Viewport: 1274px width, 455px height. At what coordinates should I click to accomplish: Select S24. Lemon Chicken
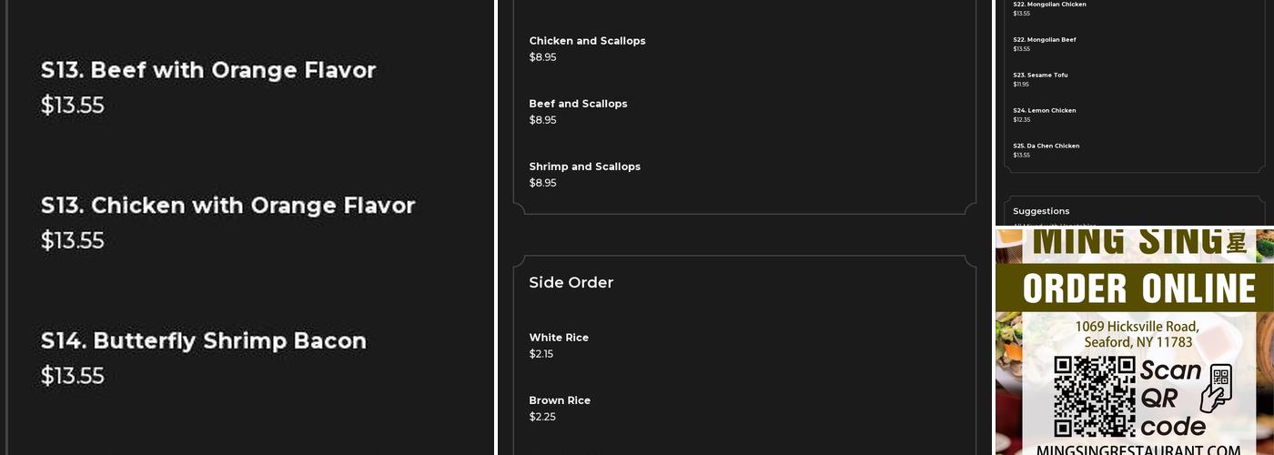[x=1045, y=111]
